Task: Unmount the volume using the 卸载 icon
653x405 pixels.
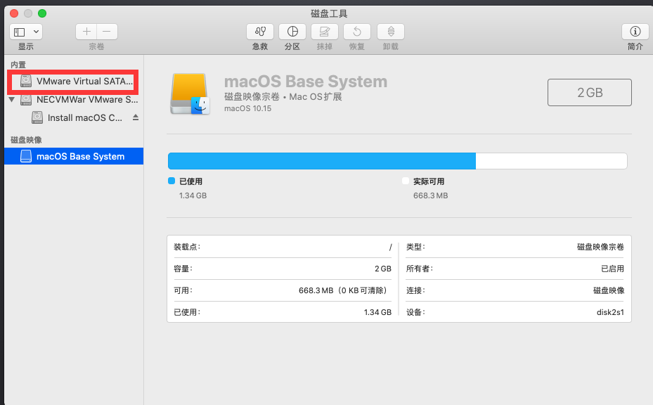Action: (x=390, y=32)
